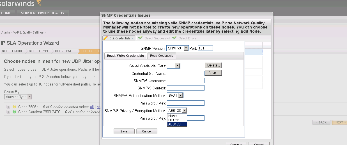The height and width of the screenshot is (145, 347).
Task: Click yellow status icon for Cisco 7606s
Action: (x=14, y=107)
